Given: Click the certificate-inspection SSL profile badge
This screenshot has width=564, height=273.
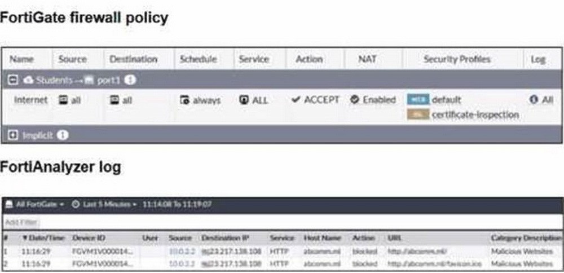Looking at the screenshot, I should pos(418,115).
